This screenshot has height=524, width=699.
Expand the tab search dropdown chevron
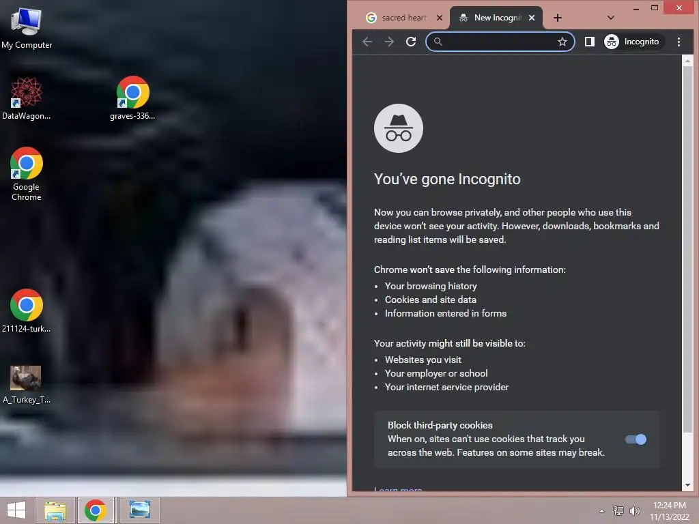(x=611, y=18)
